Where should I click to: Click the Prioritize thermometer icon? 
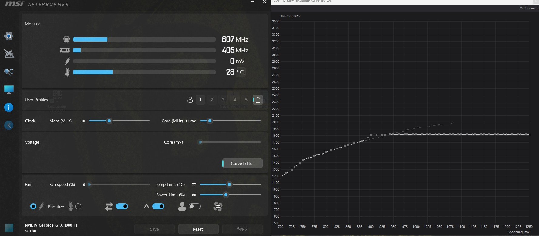point(71,206)
